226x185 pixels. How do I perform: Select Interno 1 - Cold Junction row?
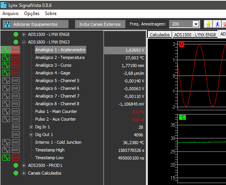58,142
